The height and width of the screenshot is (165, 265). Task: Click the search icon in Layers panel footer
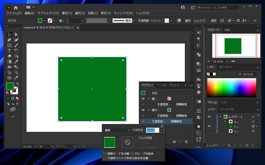point(229,145)
